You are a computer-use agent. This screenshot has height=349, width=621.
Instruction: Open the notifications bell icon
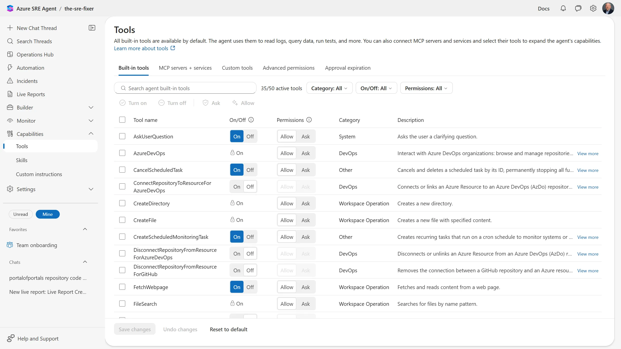[563, 8]
